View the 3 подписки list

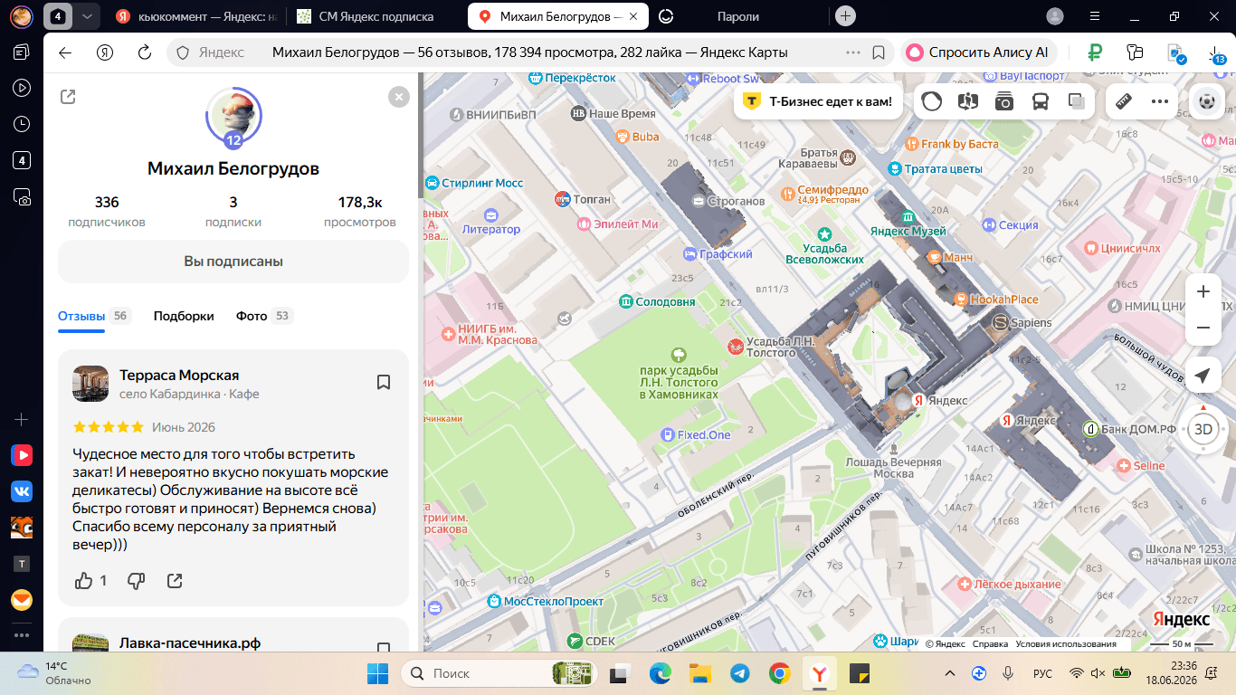coord(233,211)
